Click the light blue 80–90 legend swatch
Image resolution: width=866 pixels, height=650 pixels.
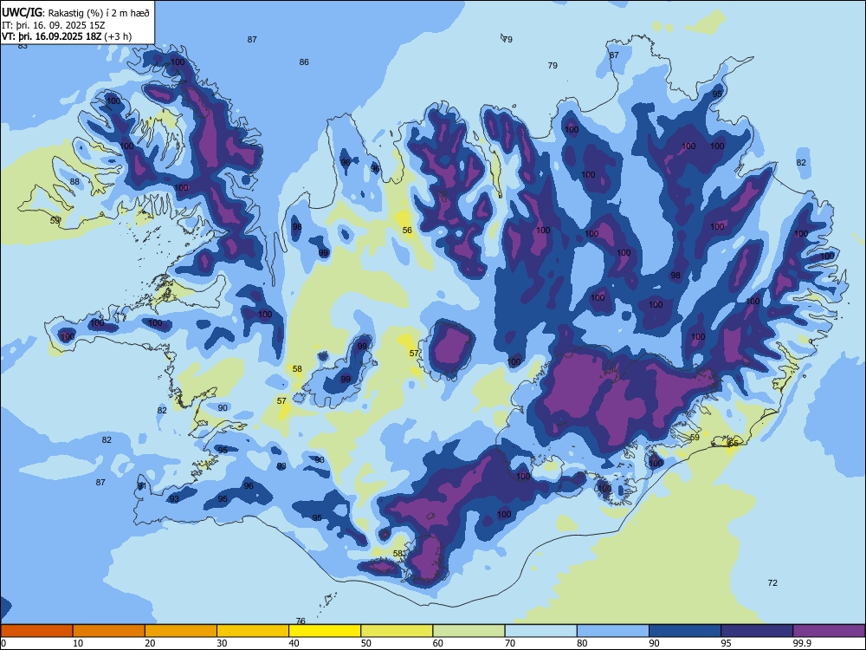click(613, 631)
